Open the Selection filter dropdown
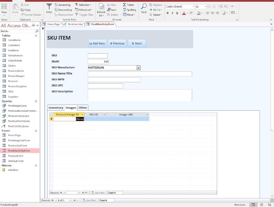 (83, 5)
